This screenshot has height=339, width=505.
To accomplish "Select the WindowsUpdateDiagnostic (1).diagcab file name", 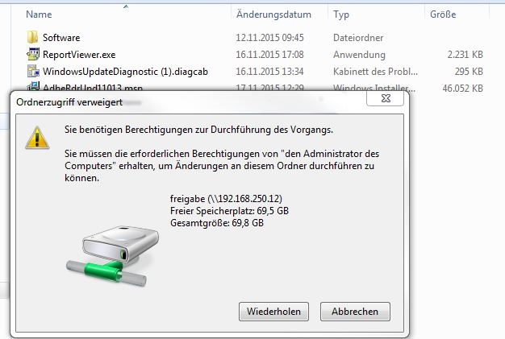I will click(125, 72).
